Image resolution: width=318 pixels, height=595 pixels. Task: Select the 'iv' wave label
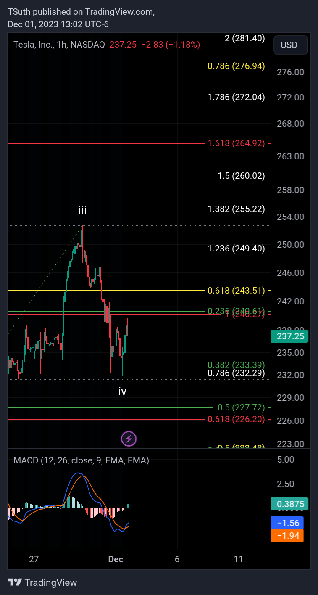[x=122, y=391]
